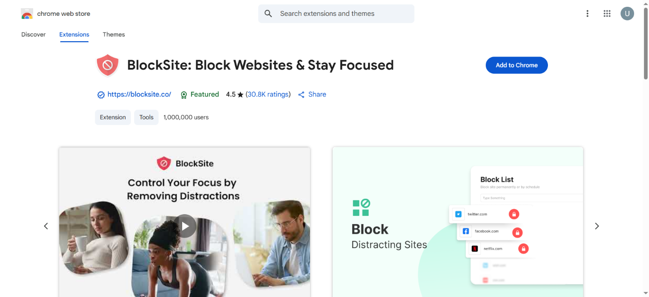Open the three-dot more options menu
Viewport: 649px width, 297px height.
(587, 13)
